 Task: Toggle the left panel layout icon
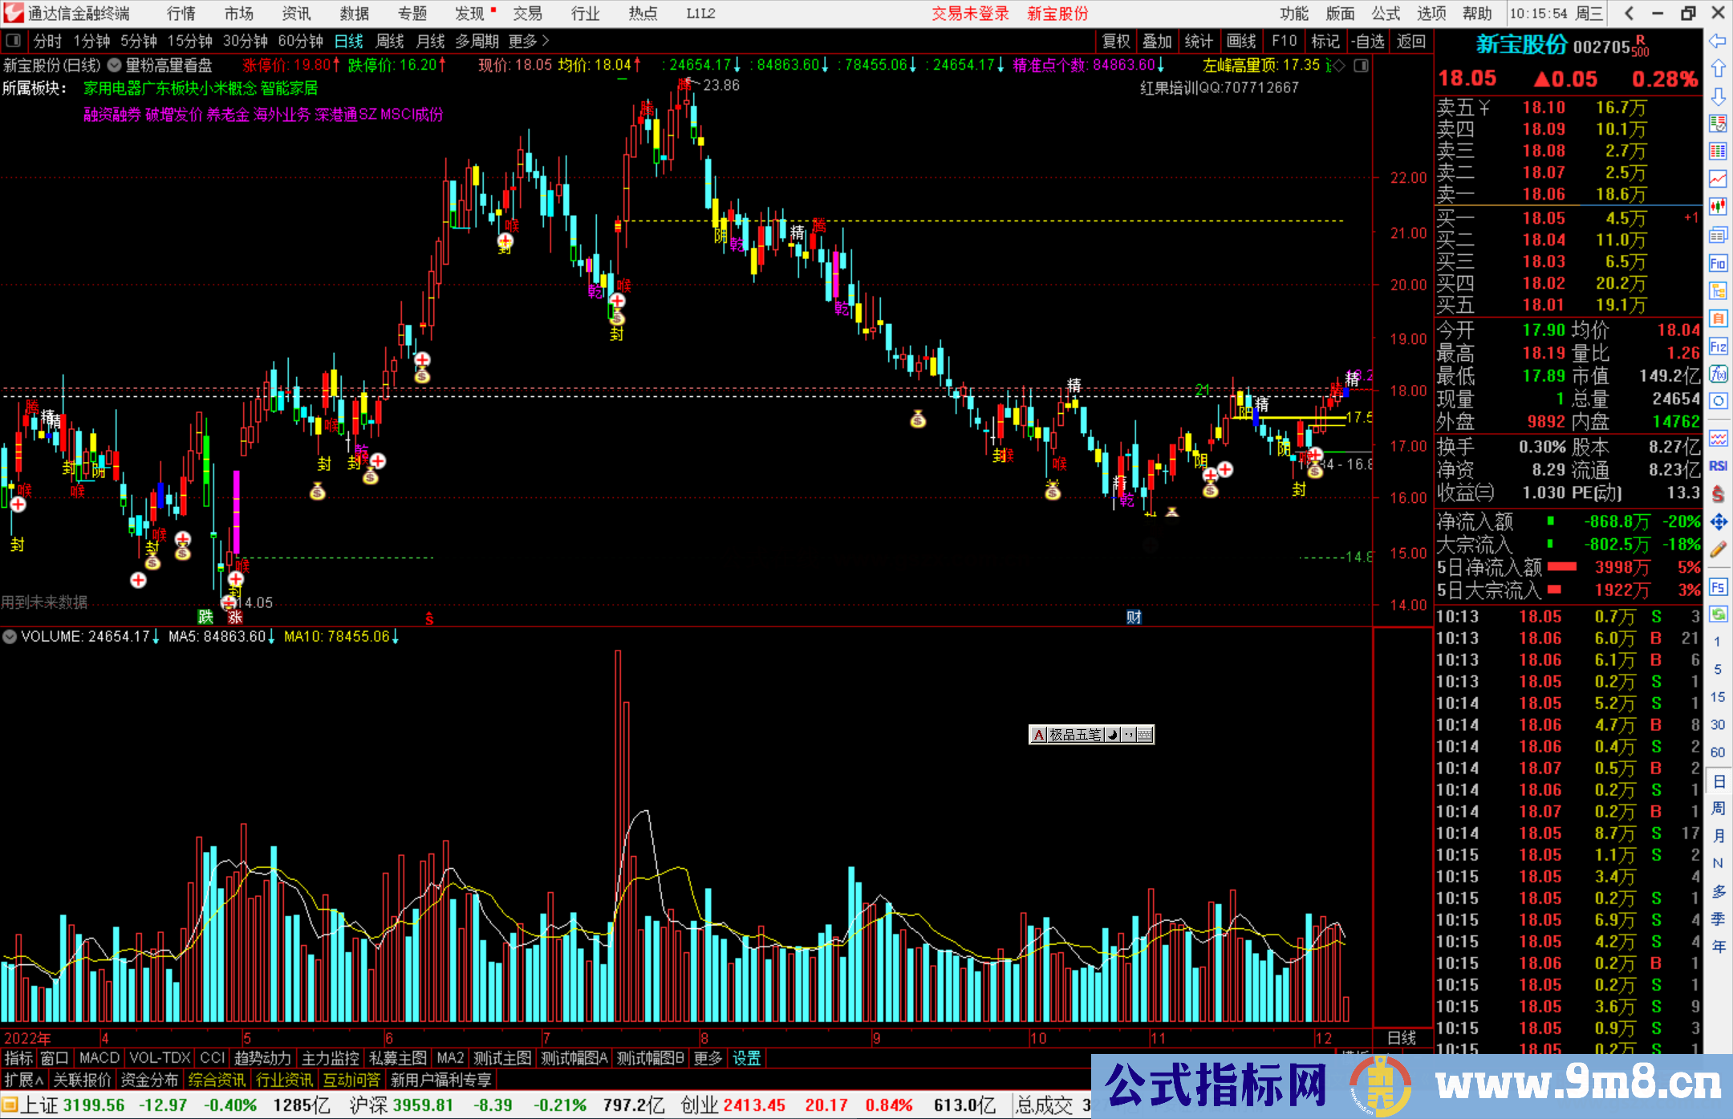[x=13, y=41]
